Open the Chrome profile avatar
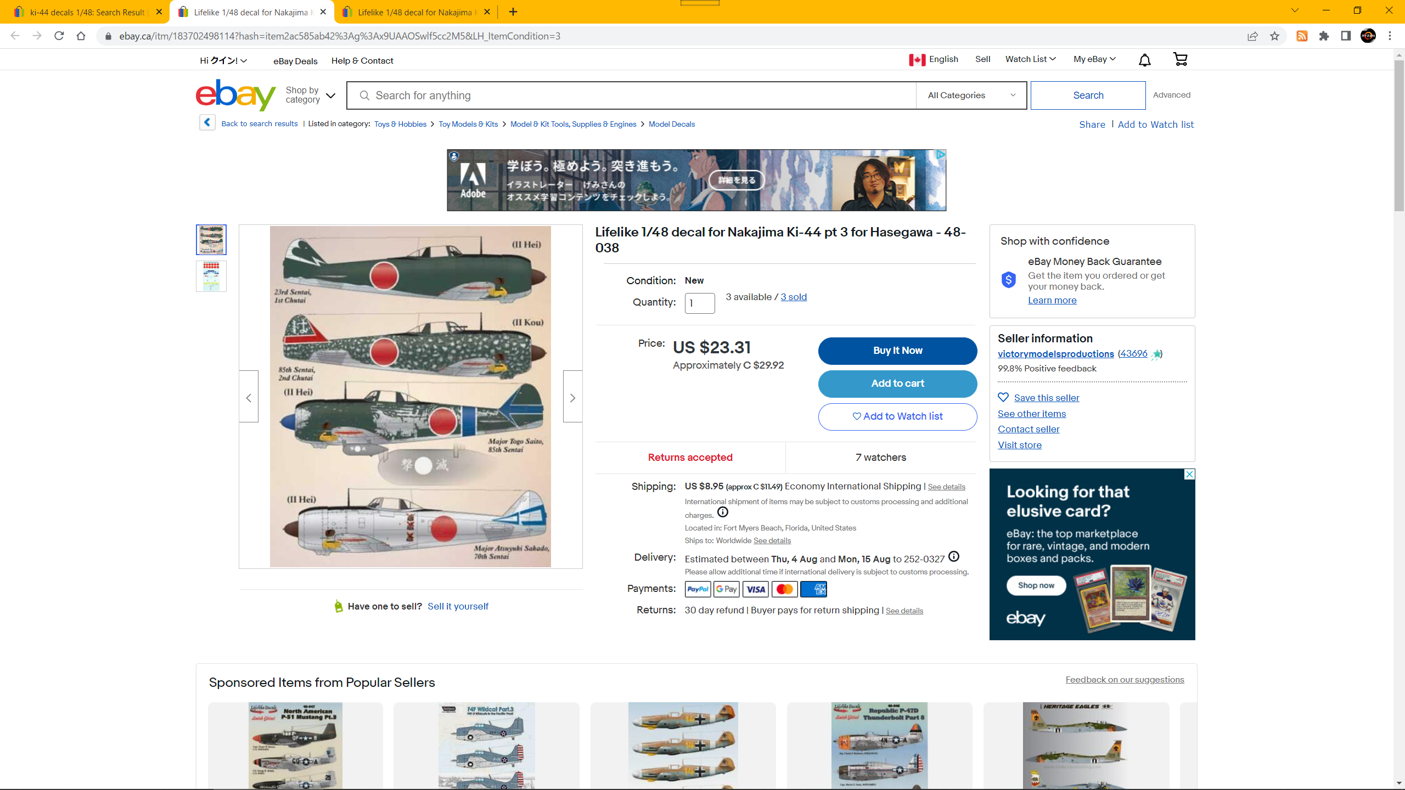1405x790 pixels. click(x=1368, y=36)
